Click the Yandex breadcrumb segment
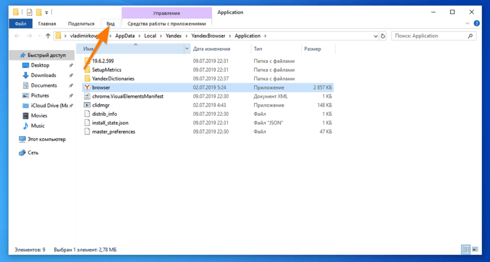Viewport: 490px width, 262px height. [173, 36]
